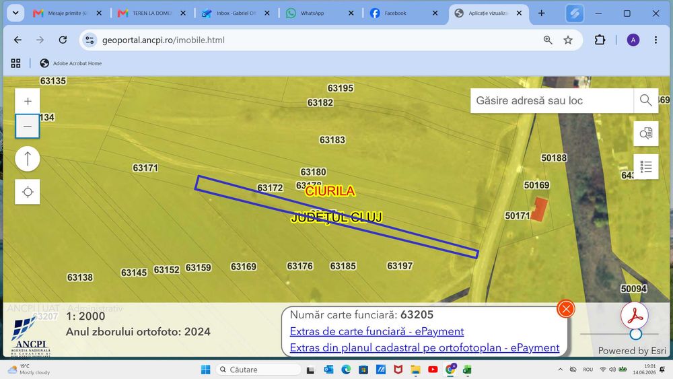Select parcel 63183 label on map
This screenshot has height=379, width=673.
tap(332, 140)
